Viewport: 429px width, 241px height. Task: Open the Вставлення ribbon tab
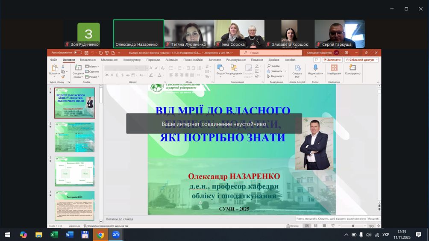point(88,60)
